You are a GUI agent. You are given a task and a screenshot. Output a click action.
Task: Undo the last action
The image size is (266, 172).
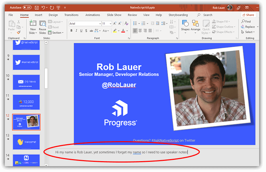pos(43,7)
